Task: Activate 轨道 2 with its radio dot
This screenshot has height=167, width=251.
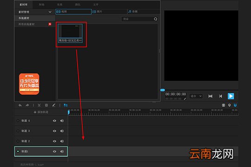Action: pyautogui.click(x=18, y=141)
